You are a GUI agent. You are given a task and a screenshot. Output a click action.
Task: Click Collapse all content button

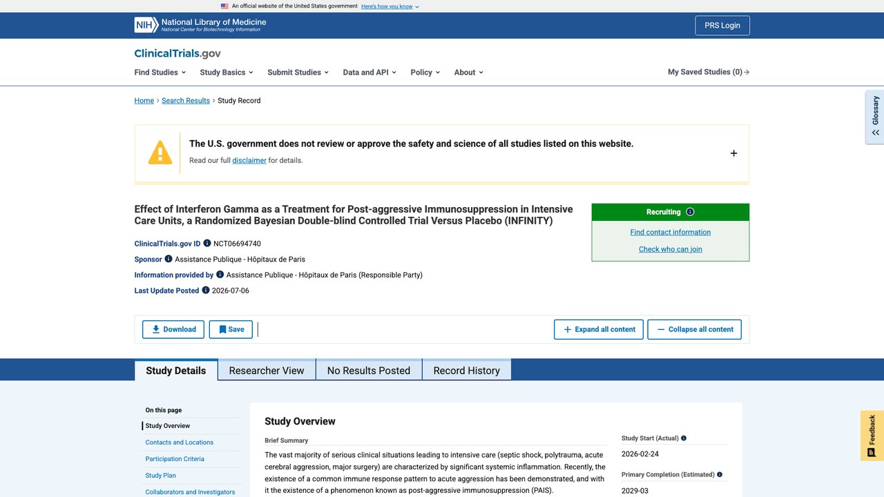(x=694, y=329)
